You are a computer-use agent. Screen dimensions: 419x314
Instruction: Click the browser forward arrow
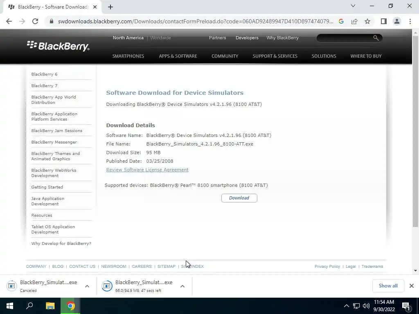coord(22,21)
